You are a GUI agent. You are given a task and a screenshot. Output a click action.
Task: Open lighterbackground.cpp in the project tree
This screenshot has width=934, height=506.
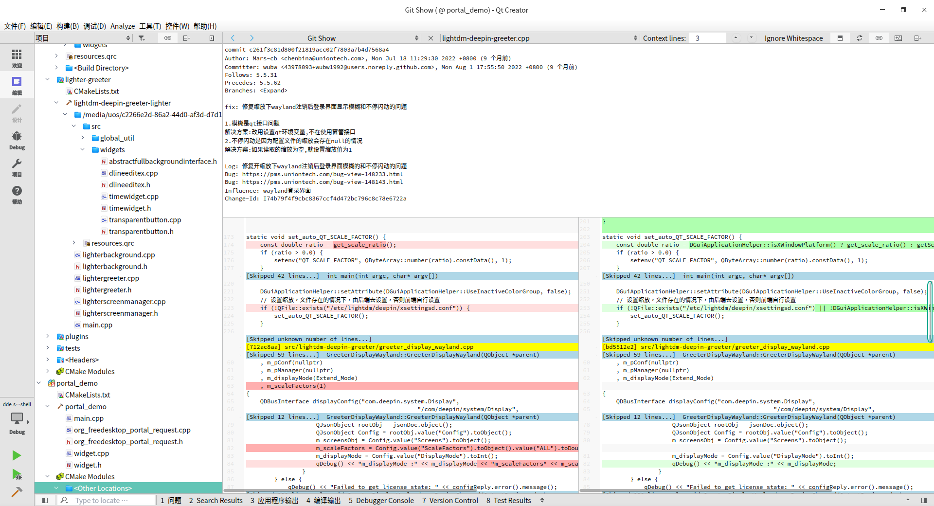pyautogui.click(x=119, y=255)
